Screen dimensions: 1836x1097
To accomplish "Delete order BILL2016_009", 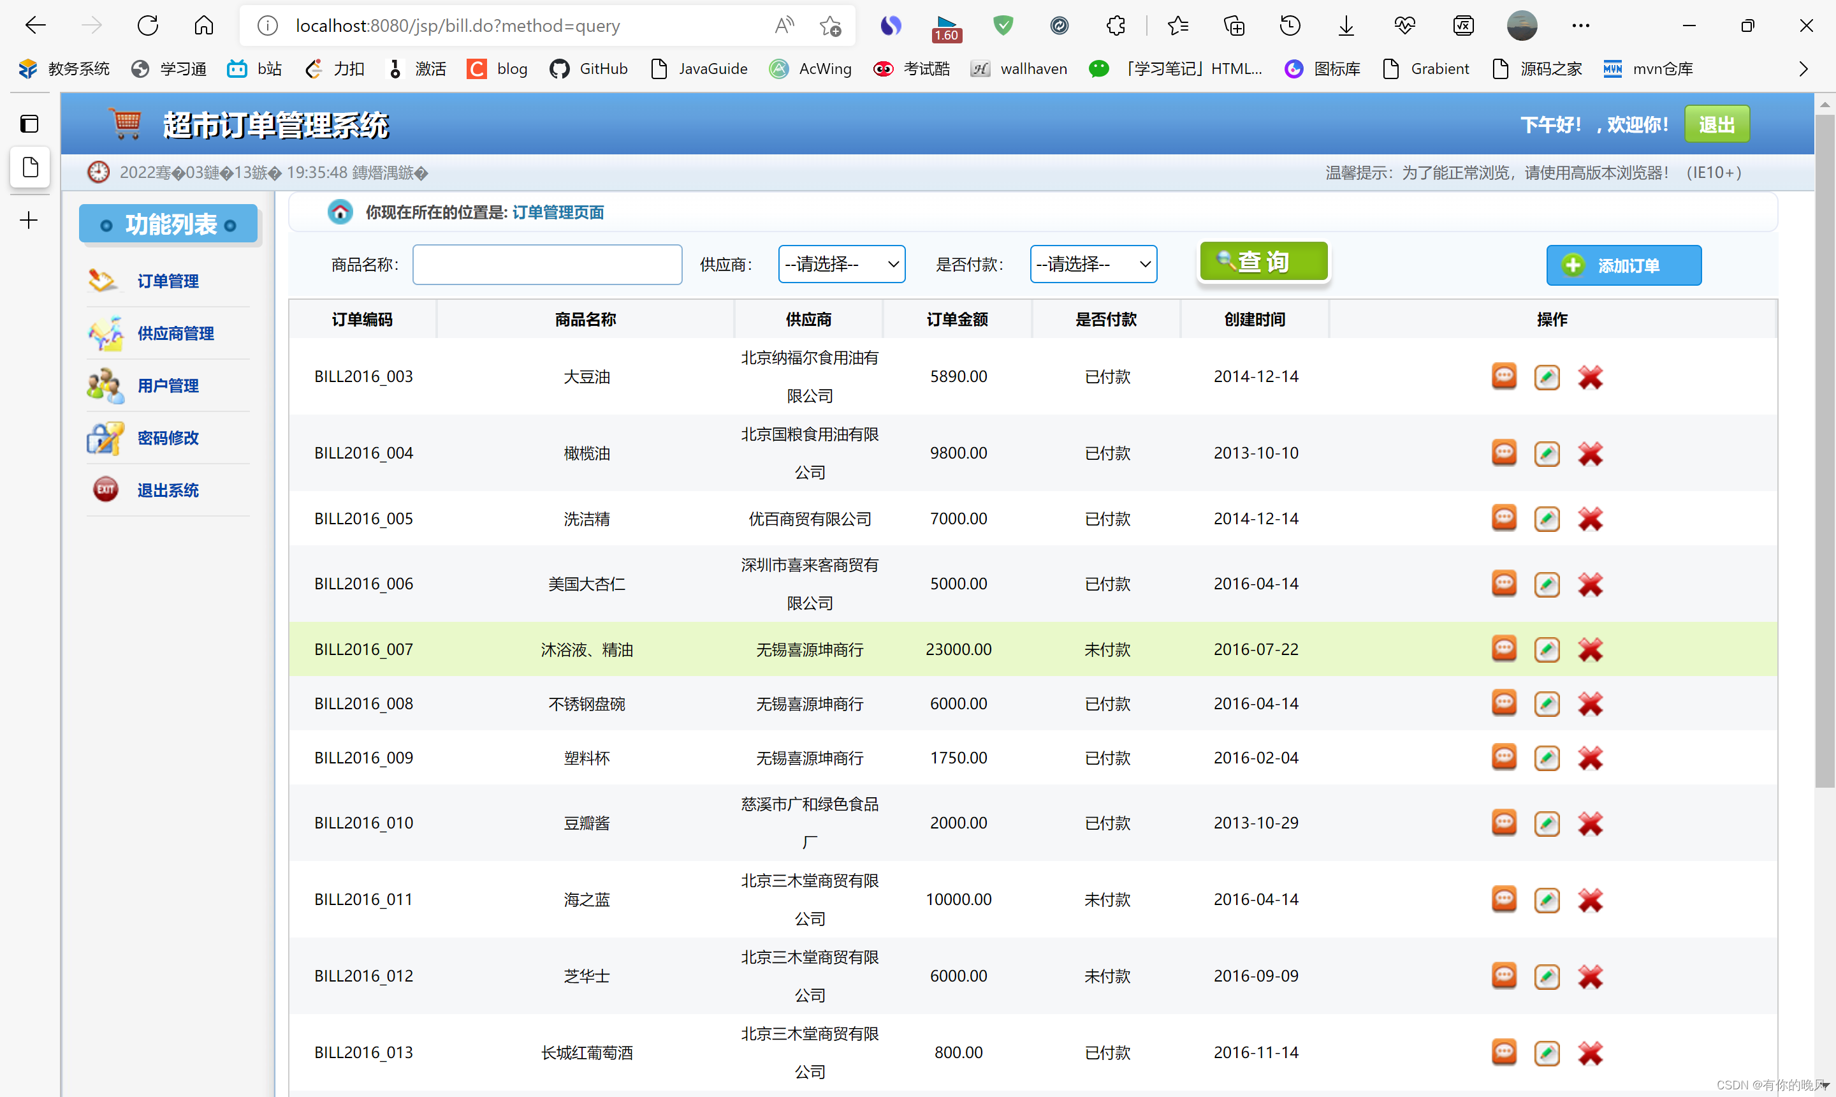I will (x=1590, y=758).
